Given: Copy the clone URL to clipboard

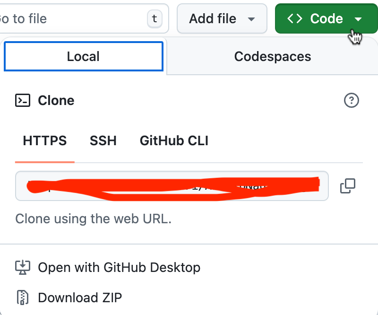Looking at the screenshot, I should pyautogui.click(x=348, y=186).
